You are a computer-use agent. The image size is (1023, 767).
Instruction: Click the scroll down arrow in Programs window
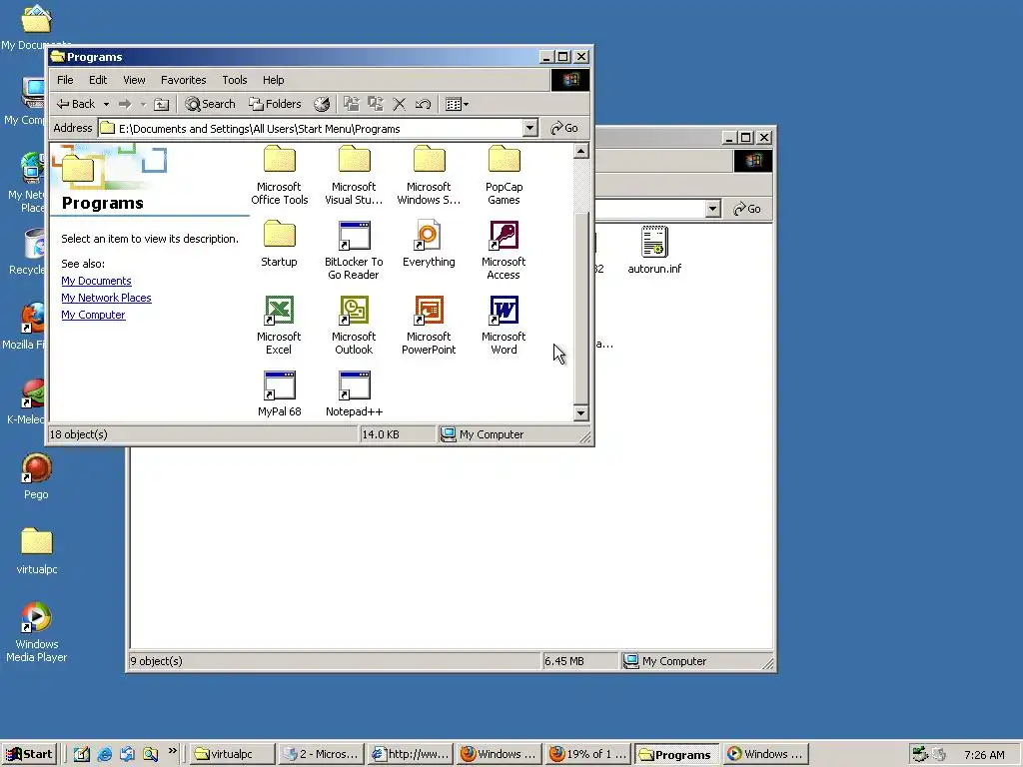(x=580, y=412)
